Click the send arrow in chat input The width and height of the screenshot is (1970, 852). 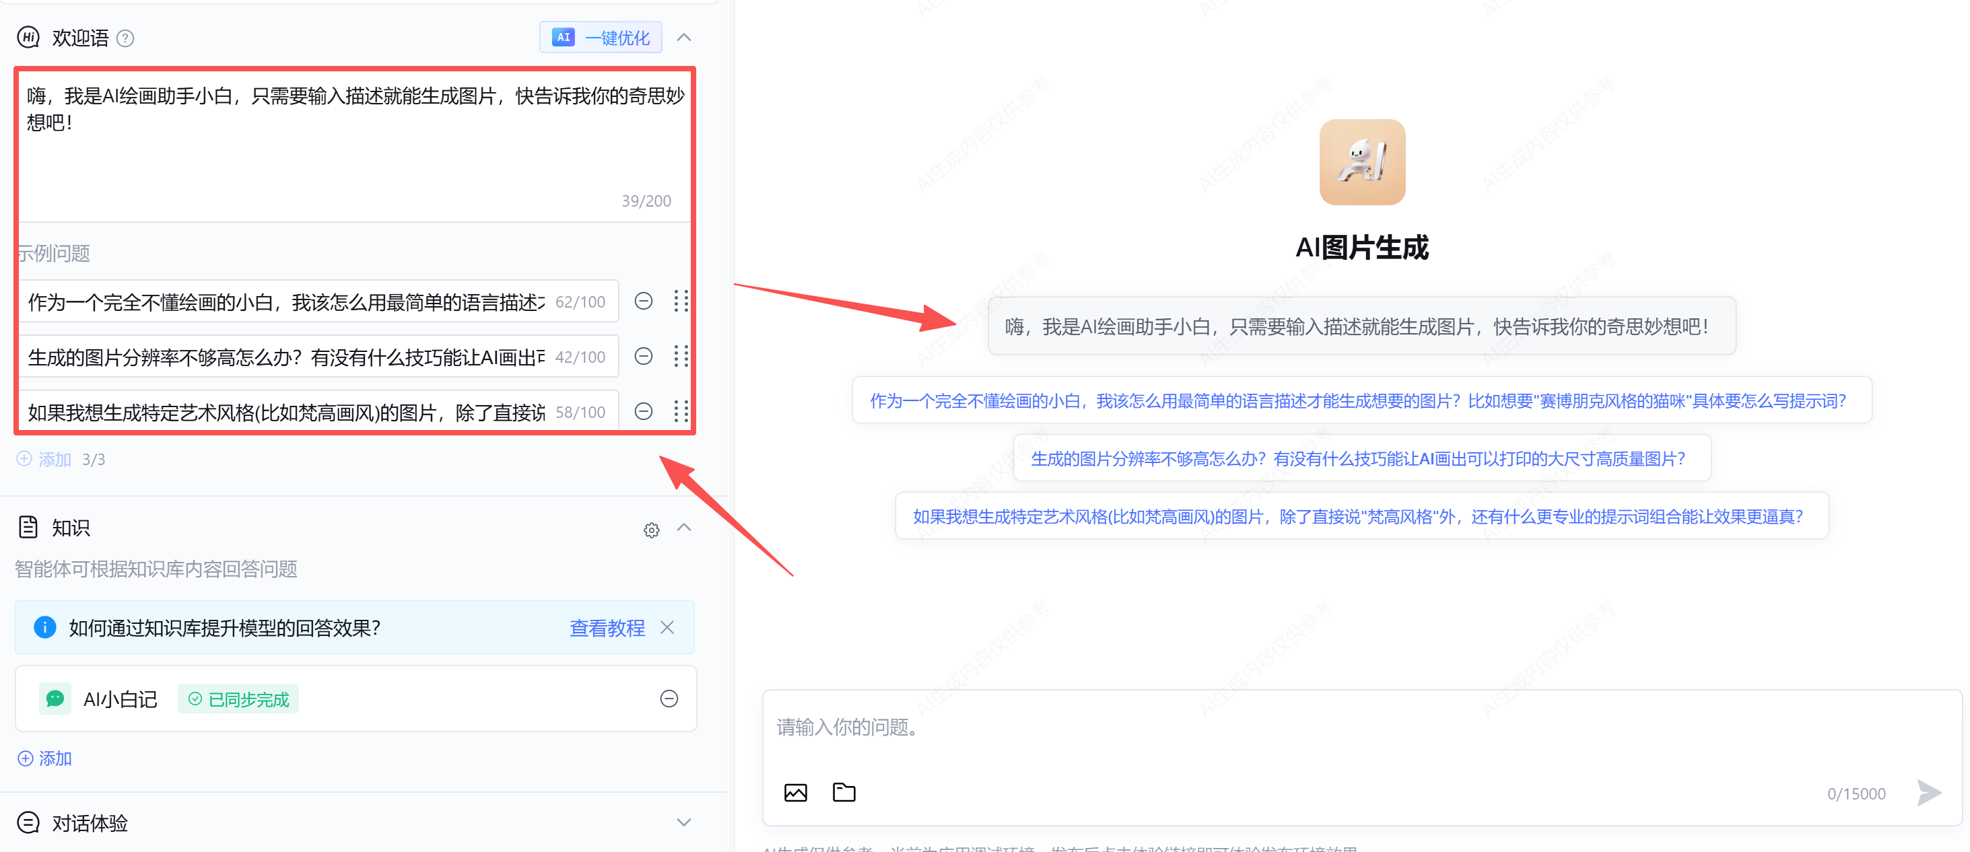pyautogui.click(x=1928, y=792)
